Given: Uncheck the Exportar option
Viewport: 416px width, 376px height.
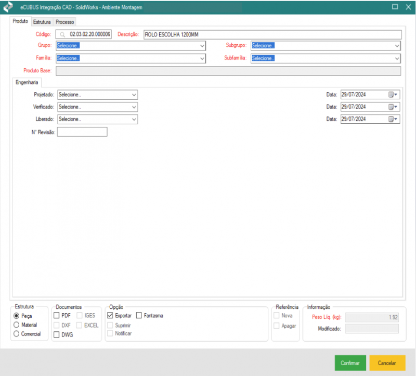Looking at the screenshot, I should click(110, 315).
